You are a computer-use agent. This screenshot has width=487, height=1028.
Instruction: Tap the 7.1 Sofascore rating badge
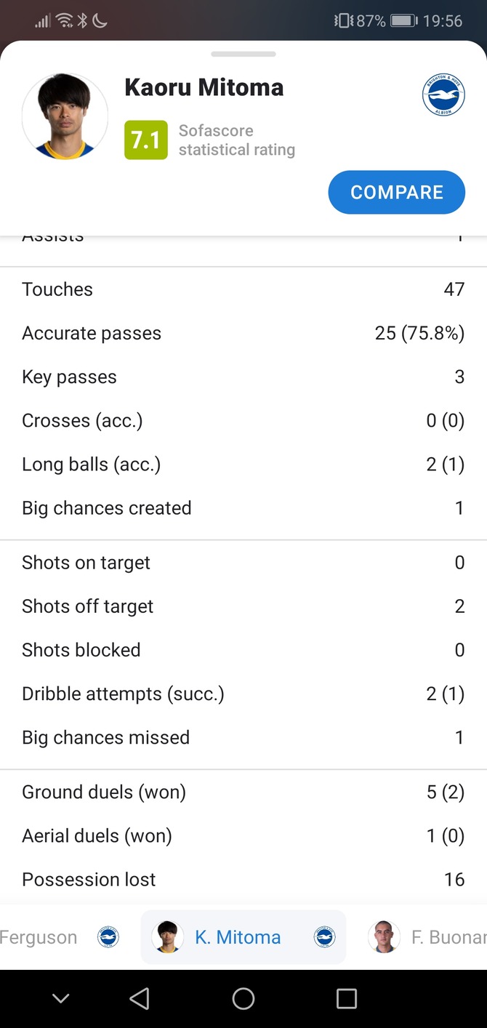(146, 140)
